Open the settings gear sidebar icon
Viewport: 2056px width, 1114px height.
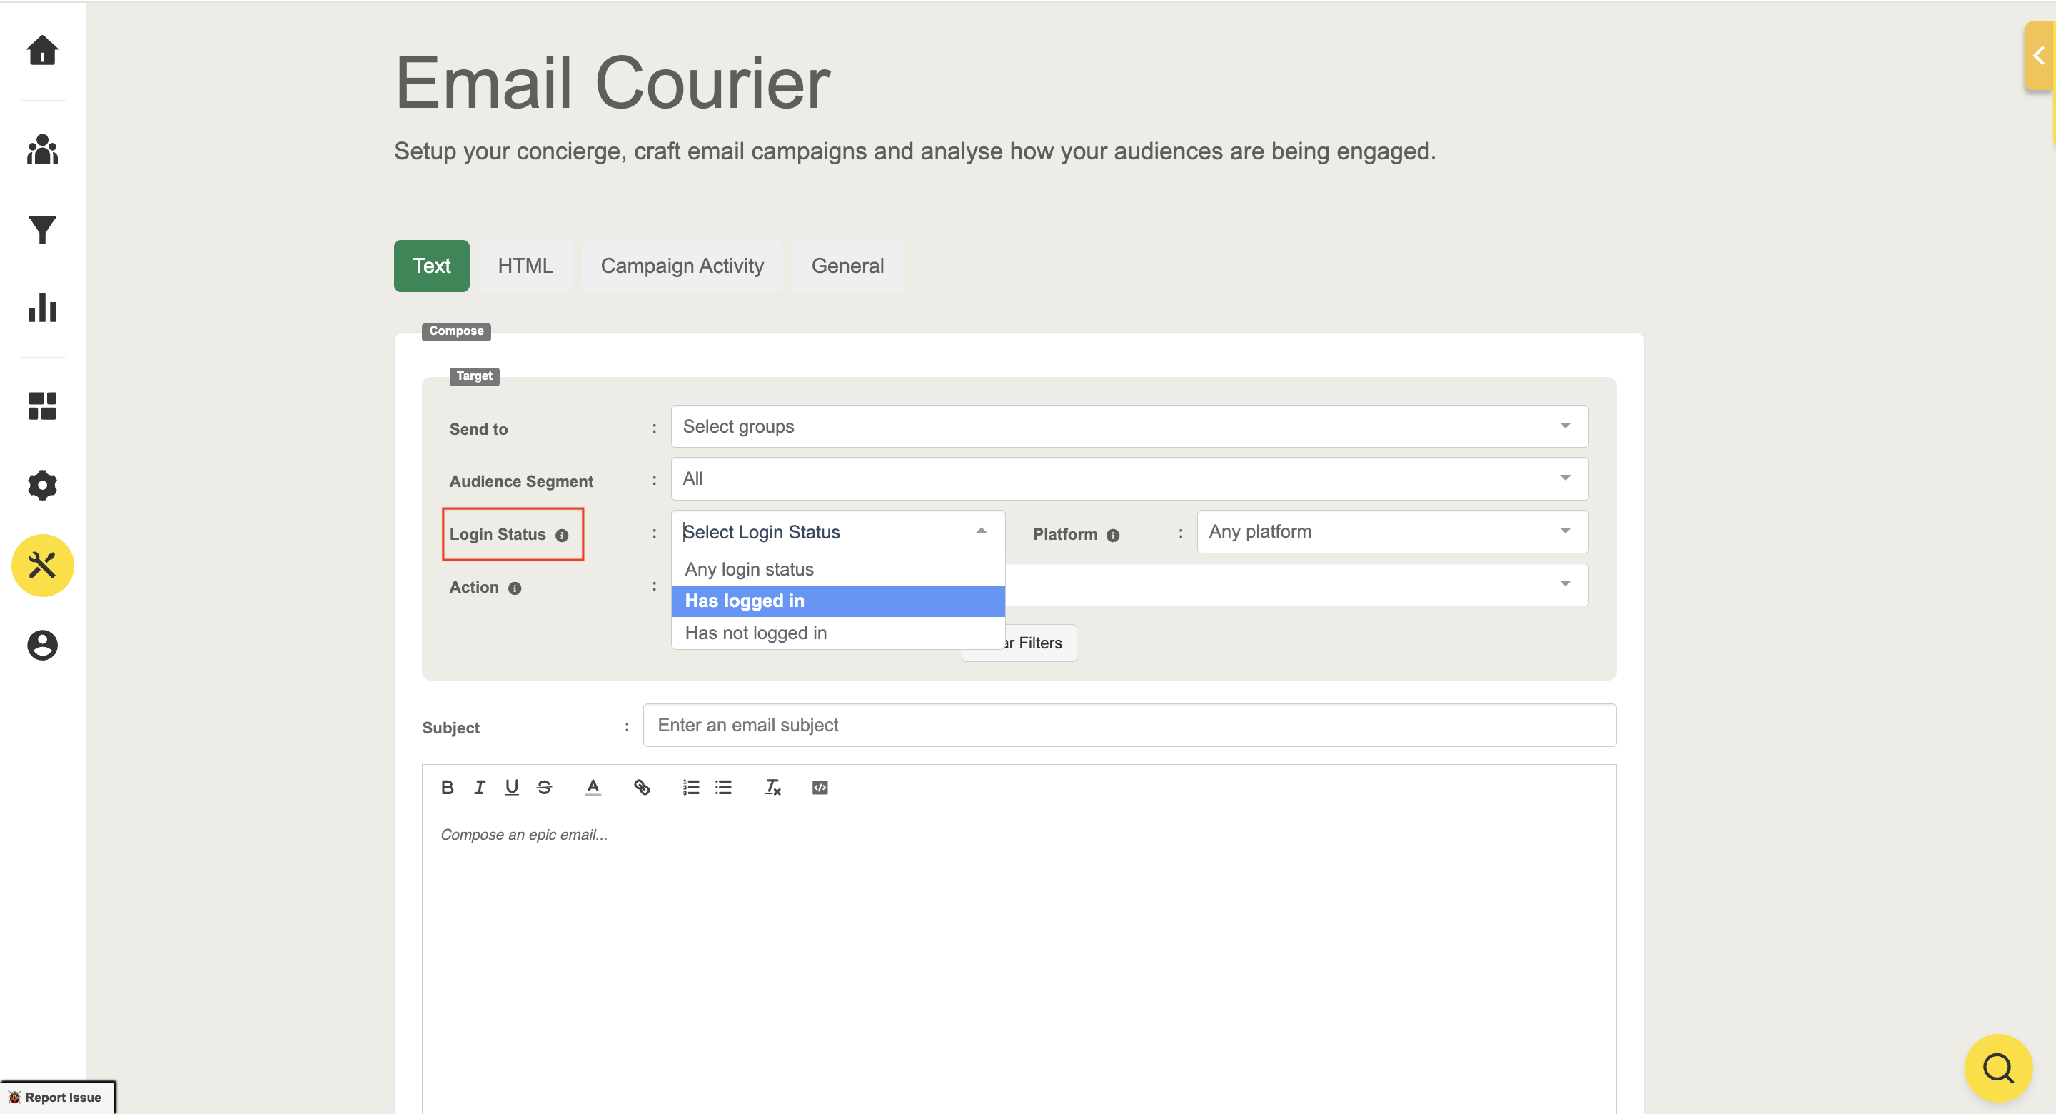(x=42, y=485)
